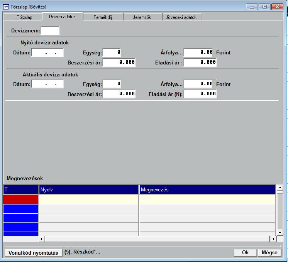Click the grid's scroll right arrow
The width and height of the screenshot is (288, 262).
pyautogui.click(x=273, y=239)
